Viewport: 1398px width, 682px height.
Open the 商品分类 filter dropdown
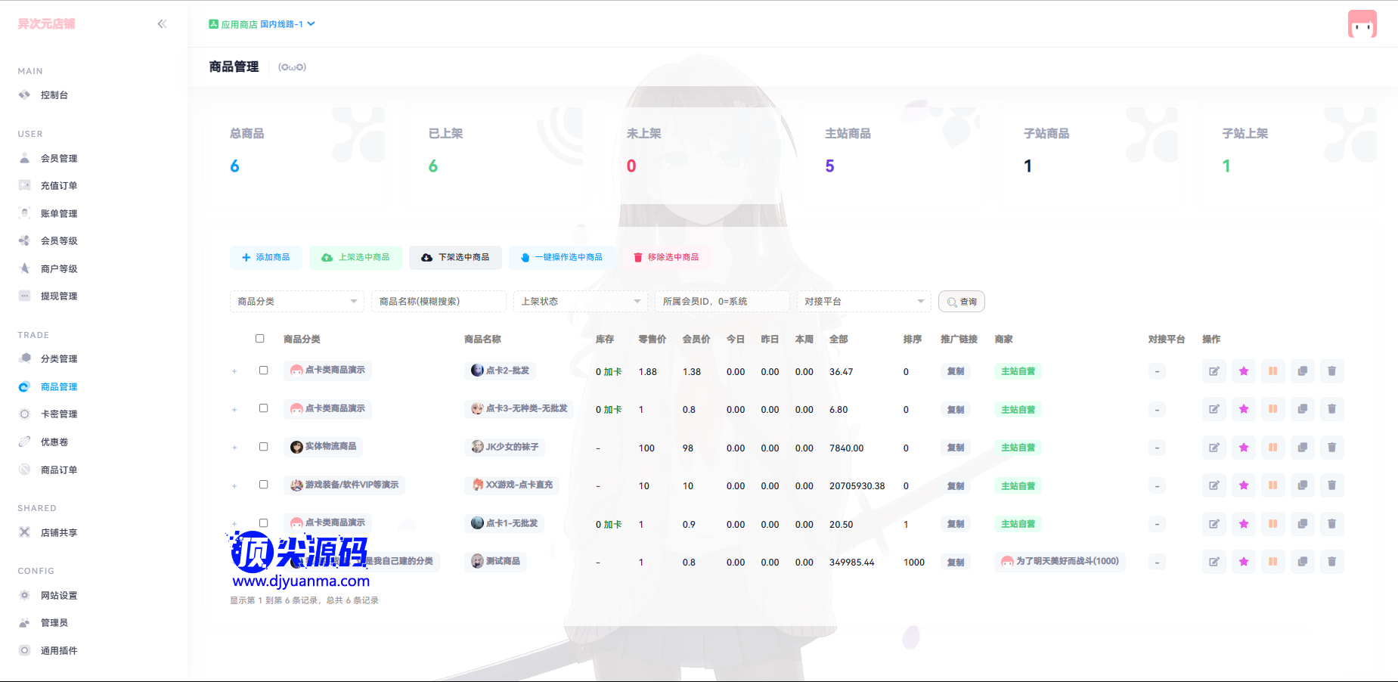click(296, 302)
